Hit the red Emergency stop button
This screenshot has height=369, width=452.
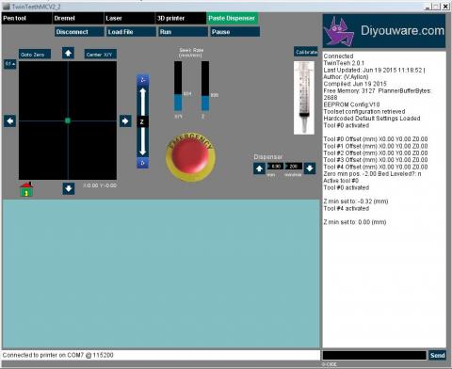pyautogui.click(x=190, y=156)
